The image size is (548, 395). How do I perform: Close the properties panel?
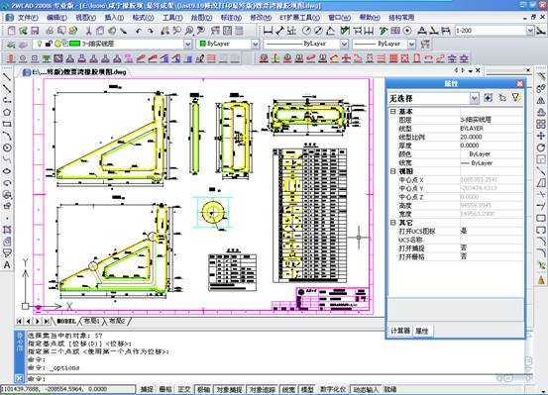click(x=519, y=84)
